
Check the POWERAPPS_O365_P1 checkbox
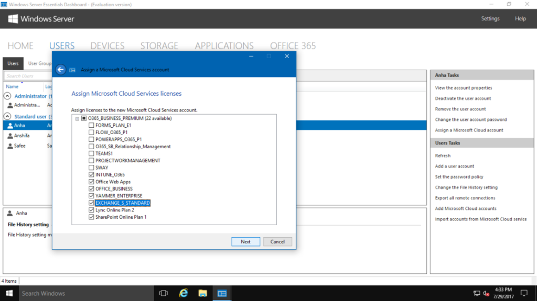click(91, 140)
